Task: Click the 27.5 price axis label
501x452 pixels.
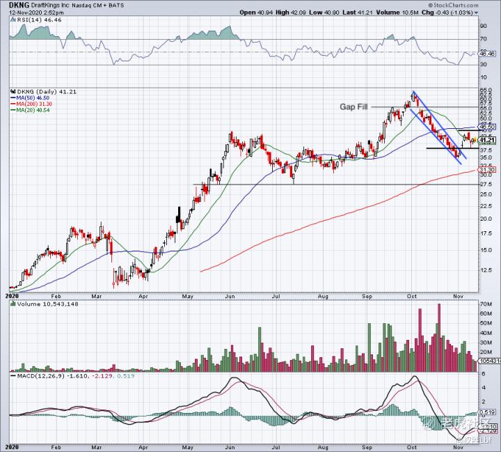Action: (486, 185)
